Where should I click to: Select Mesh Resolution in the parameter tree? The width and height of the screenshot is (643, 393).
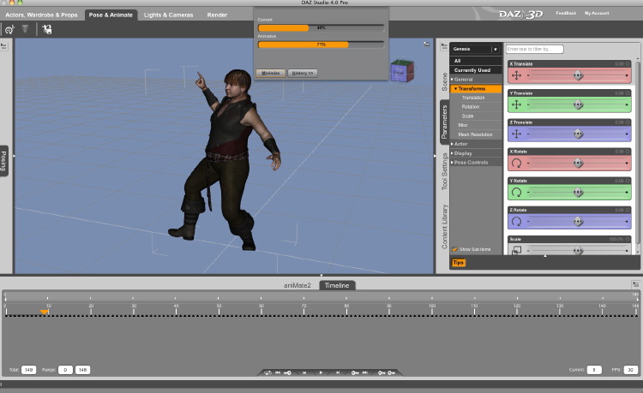click(476, 134)
